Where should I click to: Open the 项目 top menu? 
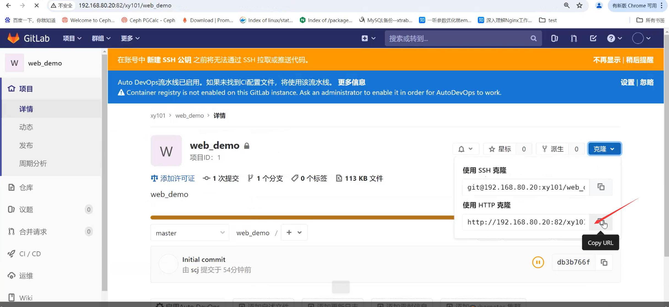[x=72, y=38]
